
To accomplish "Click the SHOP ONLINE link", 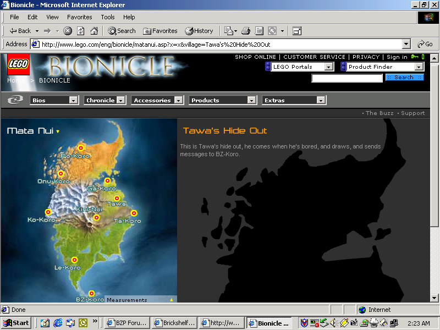I will point(255,57).
